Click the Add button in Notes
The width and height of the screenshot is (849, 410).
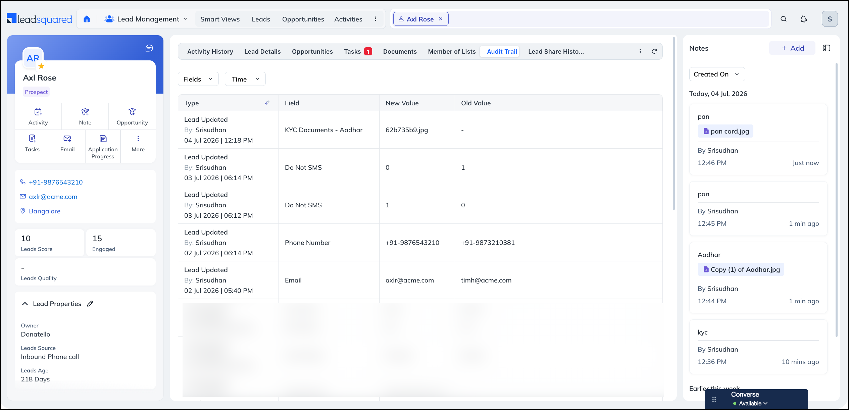pyautogui.click(x=792, y=48)
